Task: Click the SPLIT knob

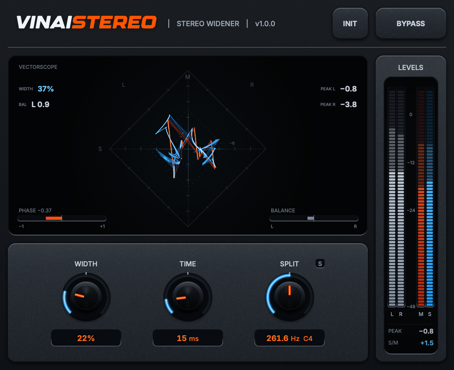Action: (x=290, y=297)
